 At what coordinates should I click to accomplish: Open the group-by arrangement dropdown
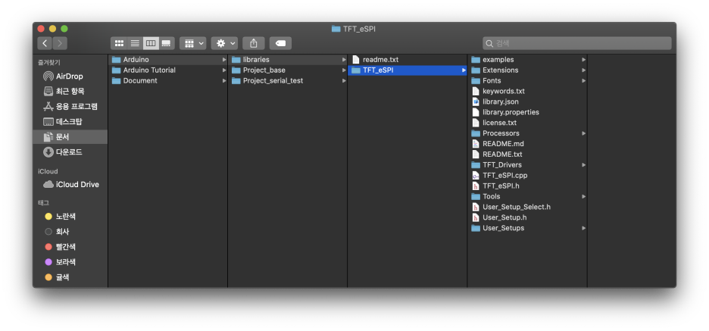coord(192,43)
